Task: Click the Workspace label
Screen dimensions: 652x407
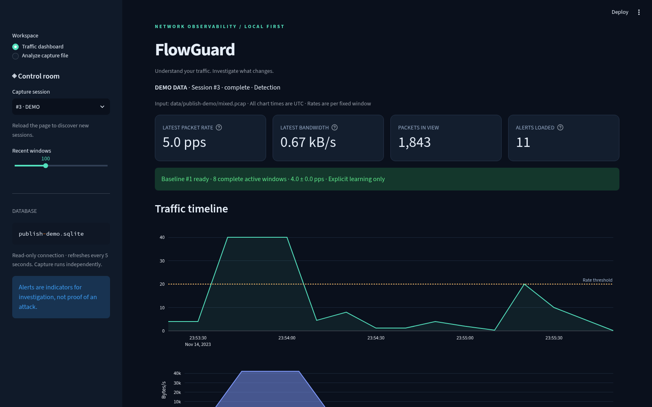Action: pyautogui.click(x=25, y=36)
